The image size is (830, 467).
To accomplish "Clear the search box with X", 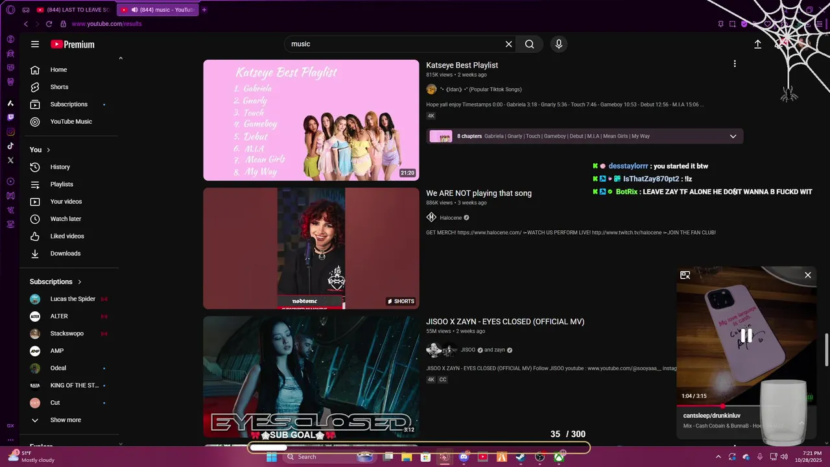I will click(509, 44).
